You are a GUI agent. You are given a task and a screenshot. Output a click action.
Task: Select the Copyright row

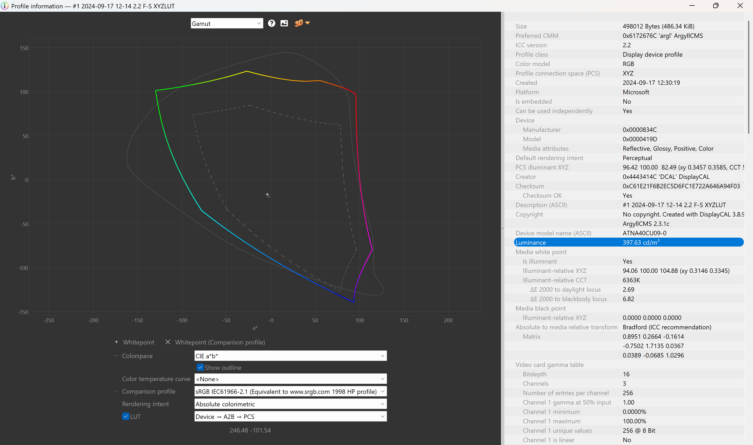pyautogui.click(x=629, y=214)
